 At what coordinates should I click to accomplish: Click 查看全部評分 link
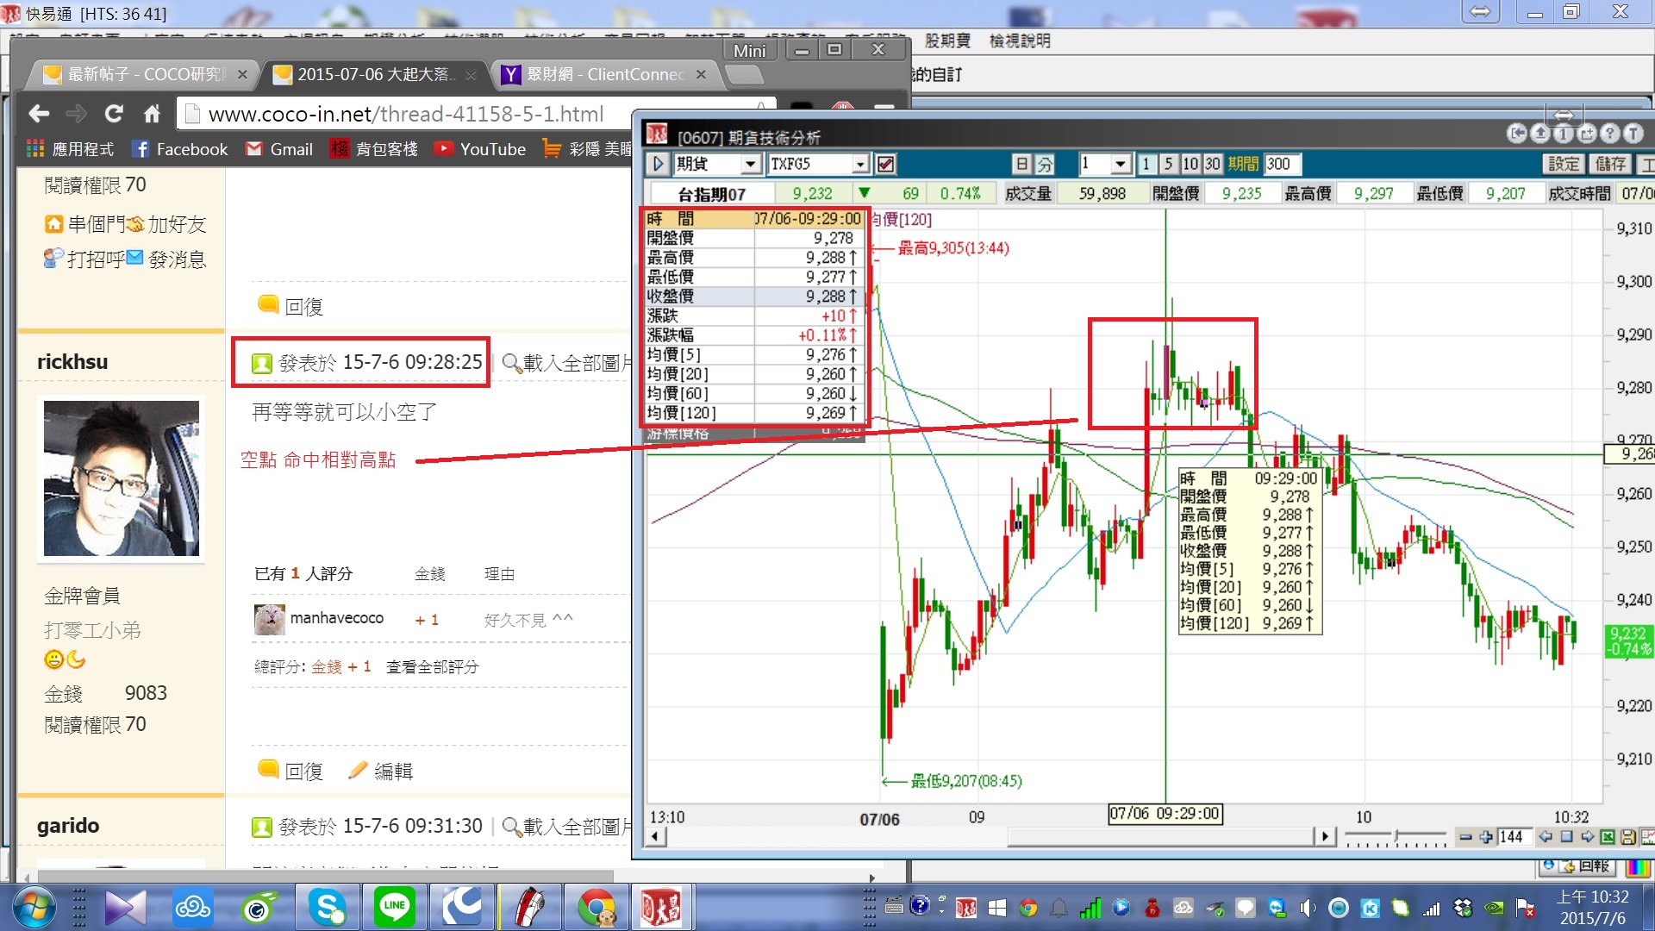pos(432,666)
